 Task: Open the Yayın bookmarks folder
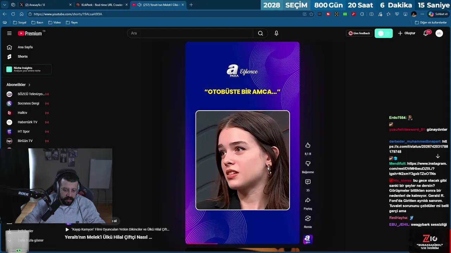point(72,22)
